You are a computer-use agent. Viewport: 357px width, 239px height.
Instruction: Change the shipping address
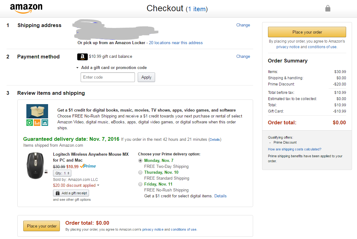(243, 25)
